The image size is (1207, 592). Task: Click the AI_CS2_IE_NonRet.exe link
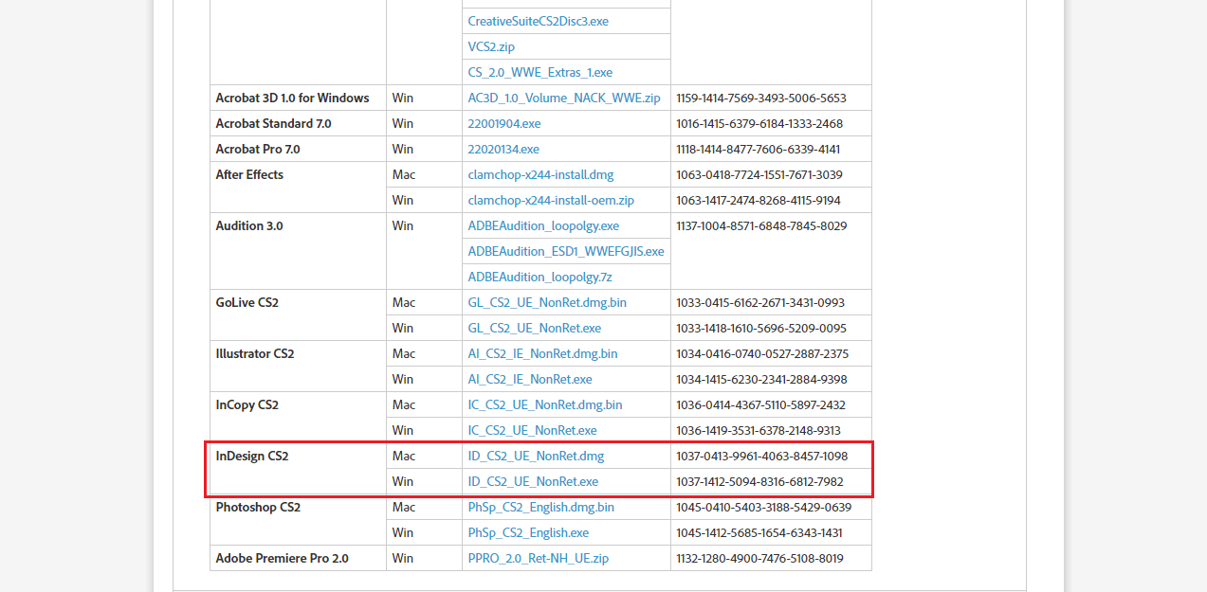(530, 379)
